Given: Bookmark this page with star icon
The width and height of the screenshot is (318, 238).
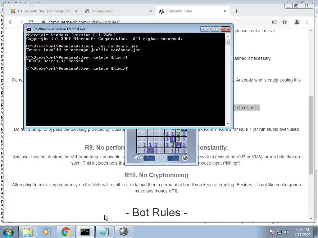Looking at the screenshot, I should click(284, 22).
